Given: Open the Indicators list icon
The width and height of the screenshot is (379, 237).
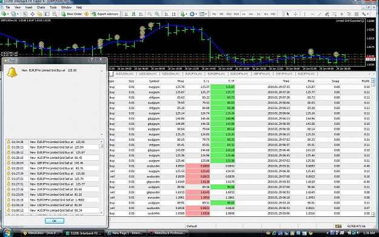Looking at the screenshot, I should coord(183,14).
